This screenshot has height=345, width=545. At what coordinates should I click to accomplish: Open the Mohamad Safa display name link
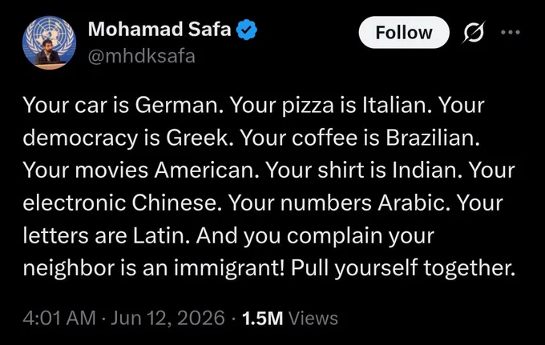click(159, 29)
